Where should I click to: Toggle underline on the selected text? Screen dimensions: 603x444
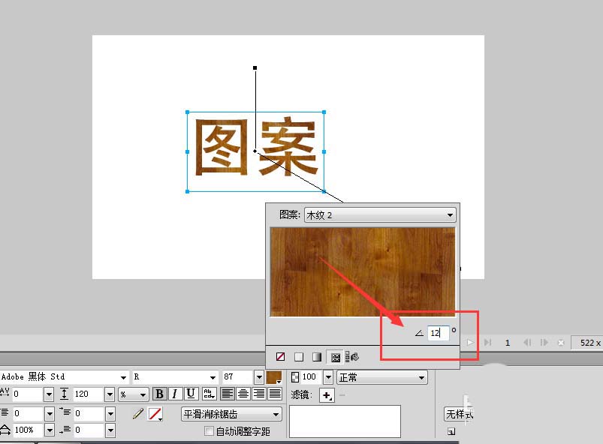click(x=191, y=393)
